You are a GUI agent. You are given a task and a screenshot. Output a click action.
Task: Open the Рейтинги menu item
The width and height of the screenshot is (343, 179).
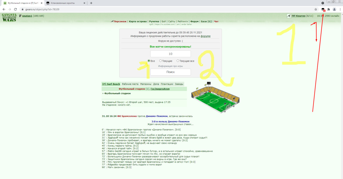183,21
